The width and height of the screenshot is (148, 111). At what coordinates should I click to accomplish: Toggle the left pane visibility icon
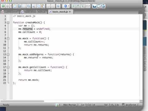[x=73, y=6]
